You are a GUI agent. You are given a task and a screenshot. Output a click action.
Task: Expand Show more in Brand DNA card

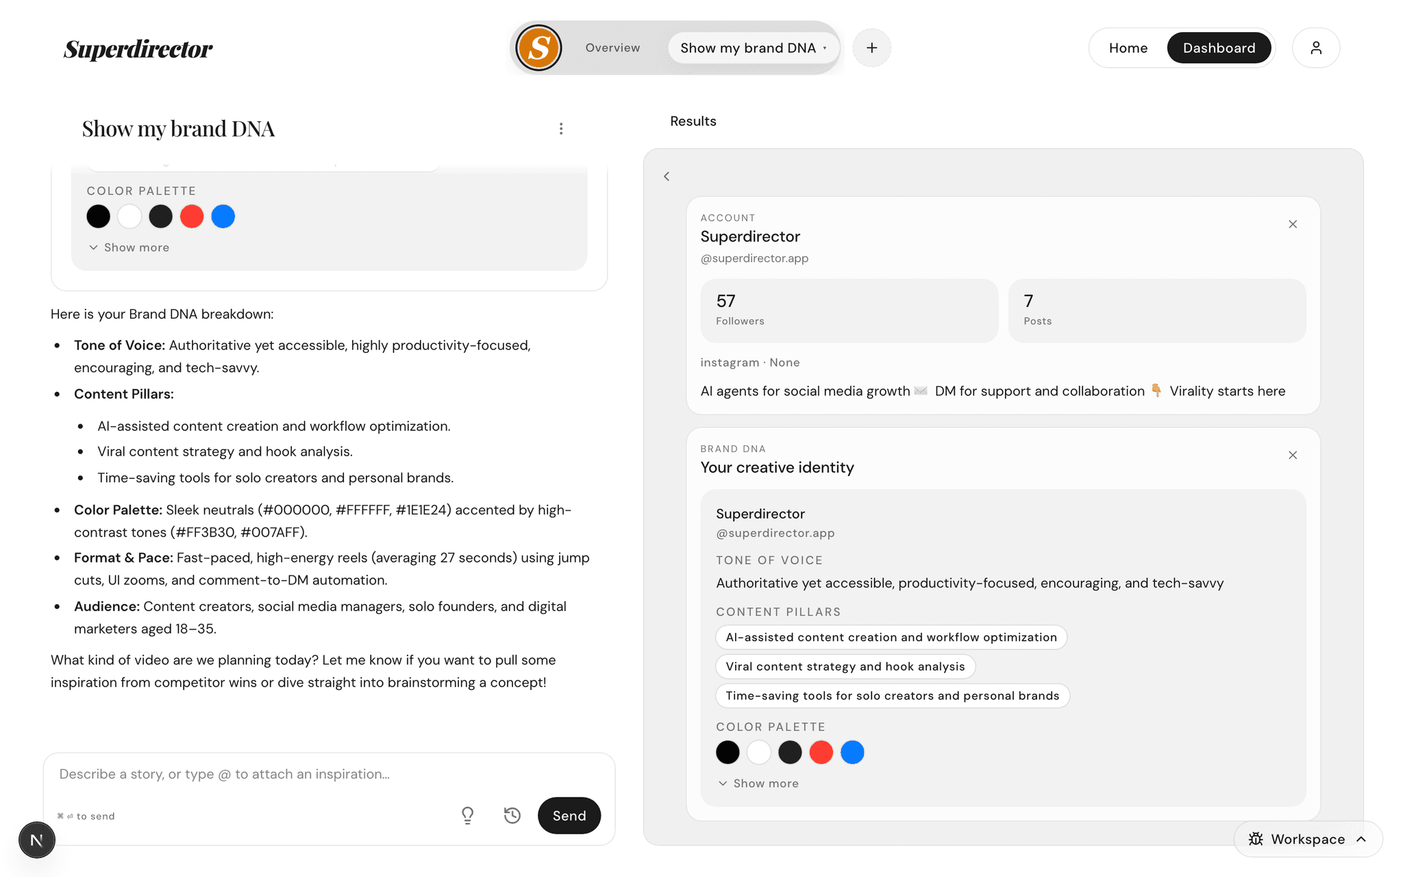[x=758, y=783]
